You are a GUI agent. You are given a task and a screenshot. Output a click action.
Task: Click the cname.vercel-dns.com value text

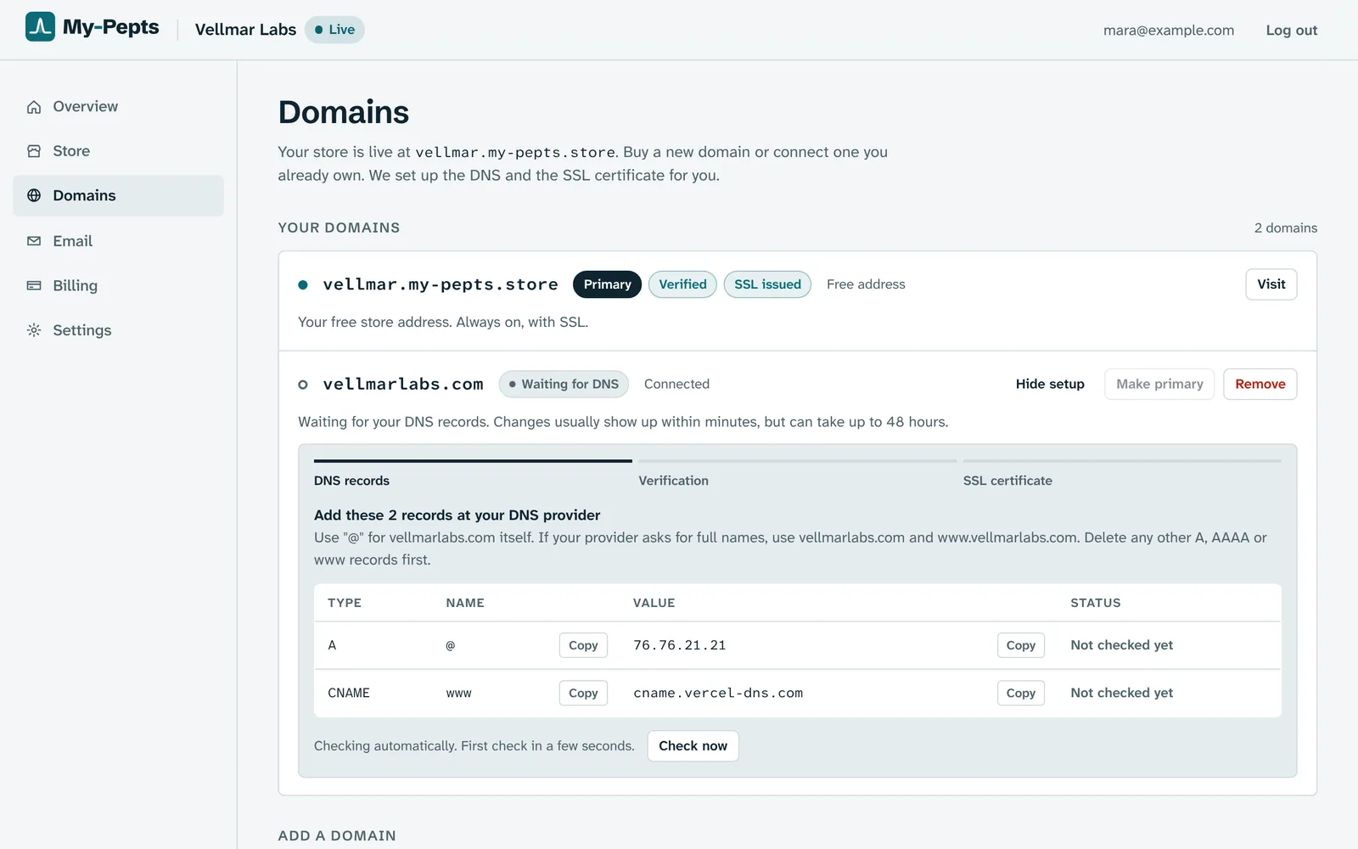click(718, 693)
